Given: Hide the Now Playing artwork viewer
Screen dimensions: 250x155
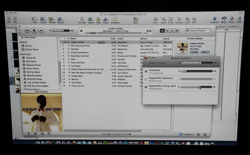Looking at the screenshot, I should tap(49, 134).
